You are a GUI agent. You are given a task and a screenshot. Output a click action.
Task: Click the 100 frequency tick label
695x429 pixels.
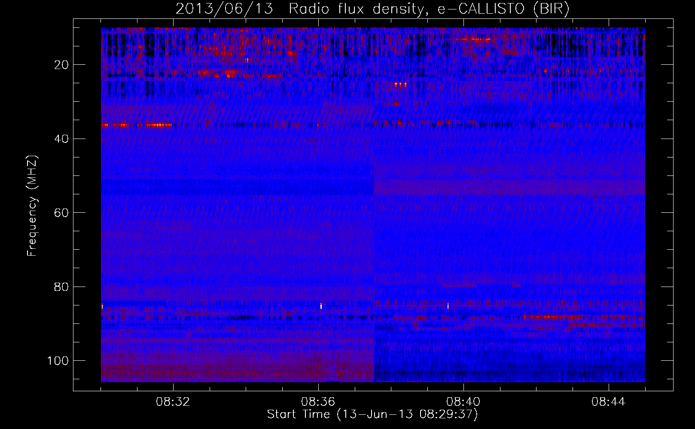58,361
